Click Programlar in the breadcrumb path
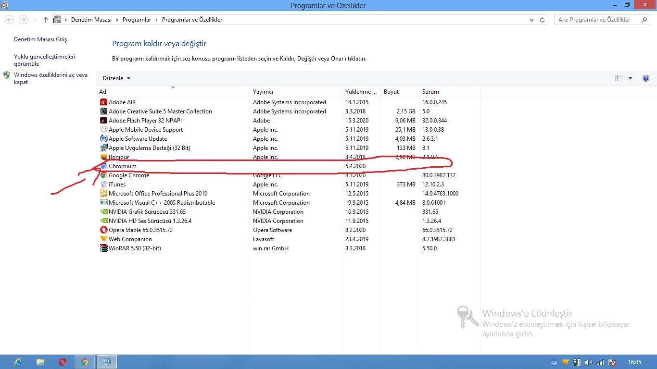The height and width of the screenshot is (369, 657). point(137,20)
